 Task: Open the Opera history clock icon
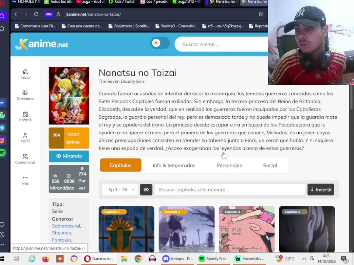click(2, 234)
